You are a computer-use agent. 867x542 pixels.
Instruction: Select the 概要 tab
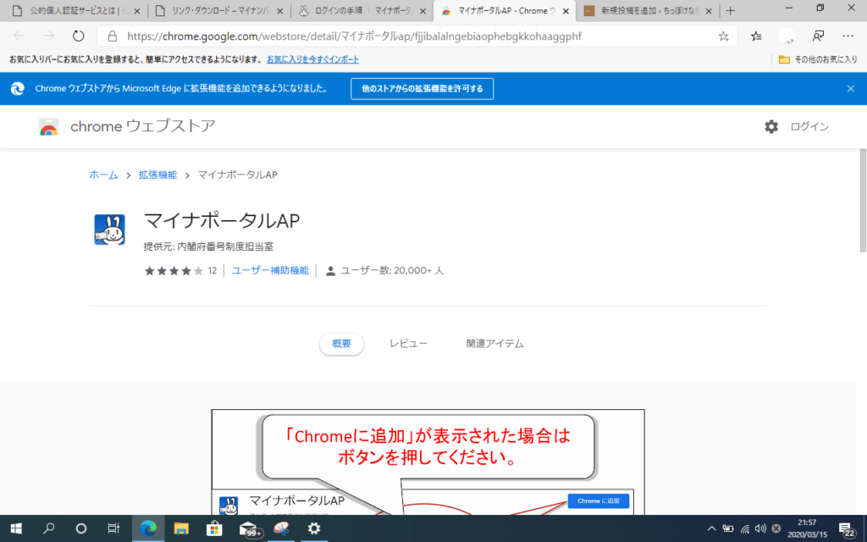click(341, 344)
